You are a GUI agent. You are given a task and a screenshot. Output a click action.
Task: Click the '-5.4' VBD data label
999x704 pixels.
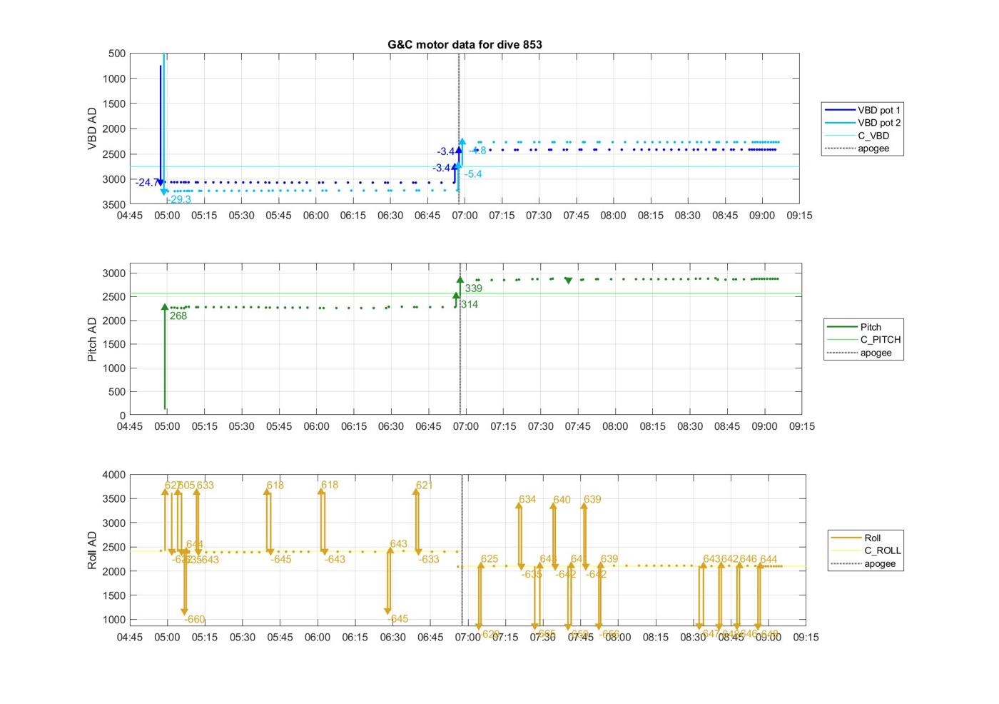[473, 174]
